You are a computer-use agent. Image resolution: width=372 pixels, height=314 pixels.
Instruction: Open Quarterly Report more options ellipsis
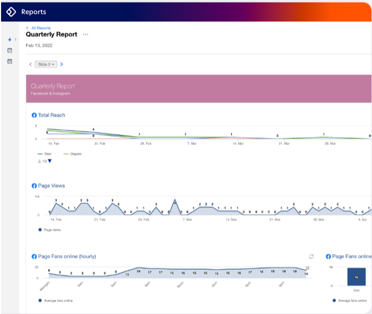coord(85,35)
